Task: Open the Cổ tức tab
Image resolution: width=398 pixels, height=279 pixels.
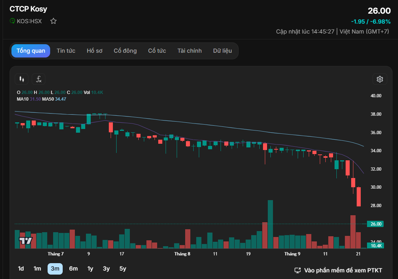Action: pos(157,51)
